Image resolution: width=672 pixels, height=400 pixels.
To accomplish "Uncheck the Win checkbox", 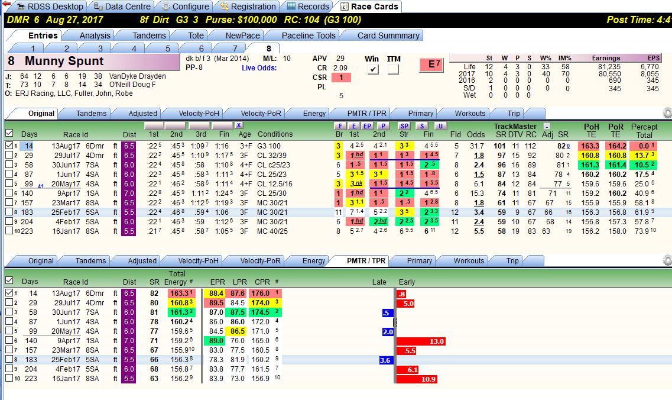I will (x=373, y=69).
